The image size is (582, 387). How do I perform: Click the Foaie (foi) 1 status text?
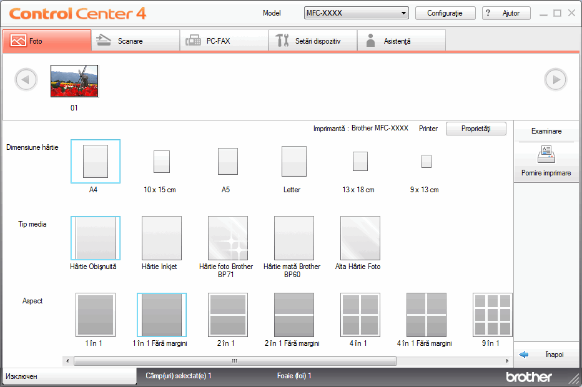(x=294, y=376)
